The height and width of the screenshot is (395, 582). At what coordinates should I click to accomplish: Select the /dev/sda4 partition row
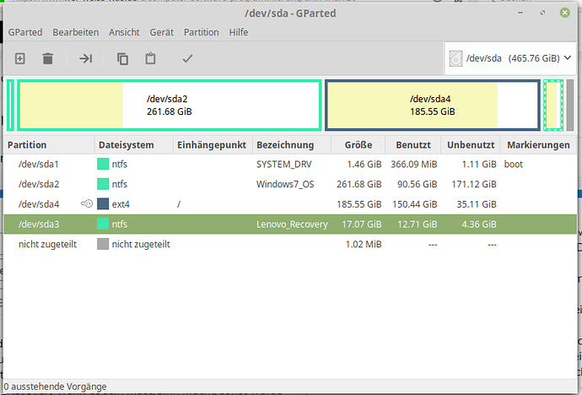tap(290, 203)
